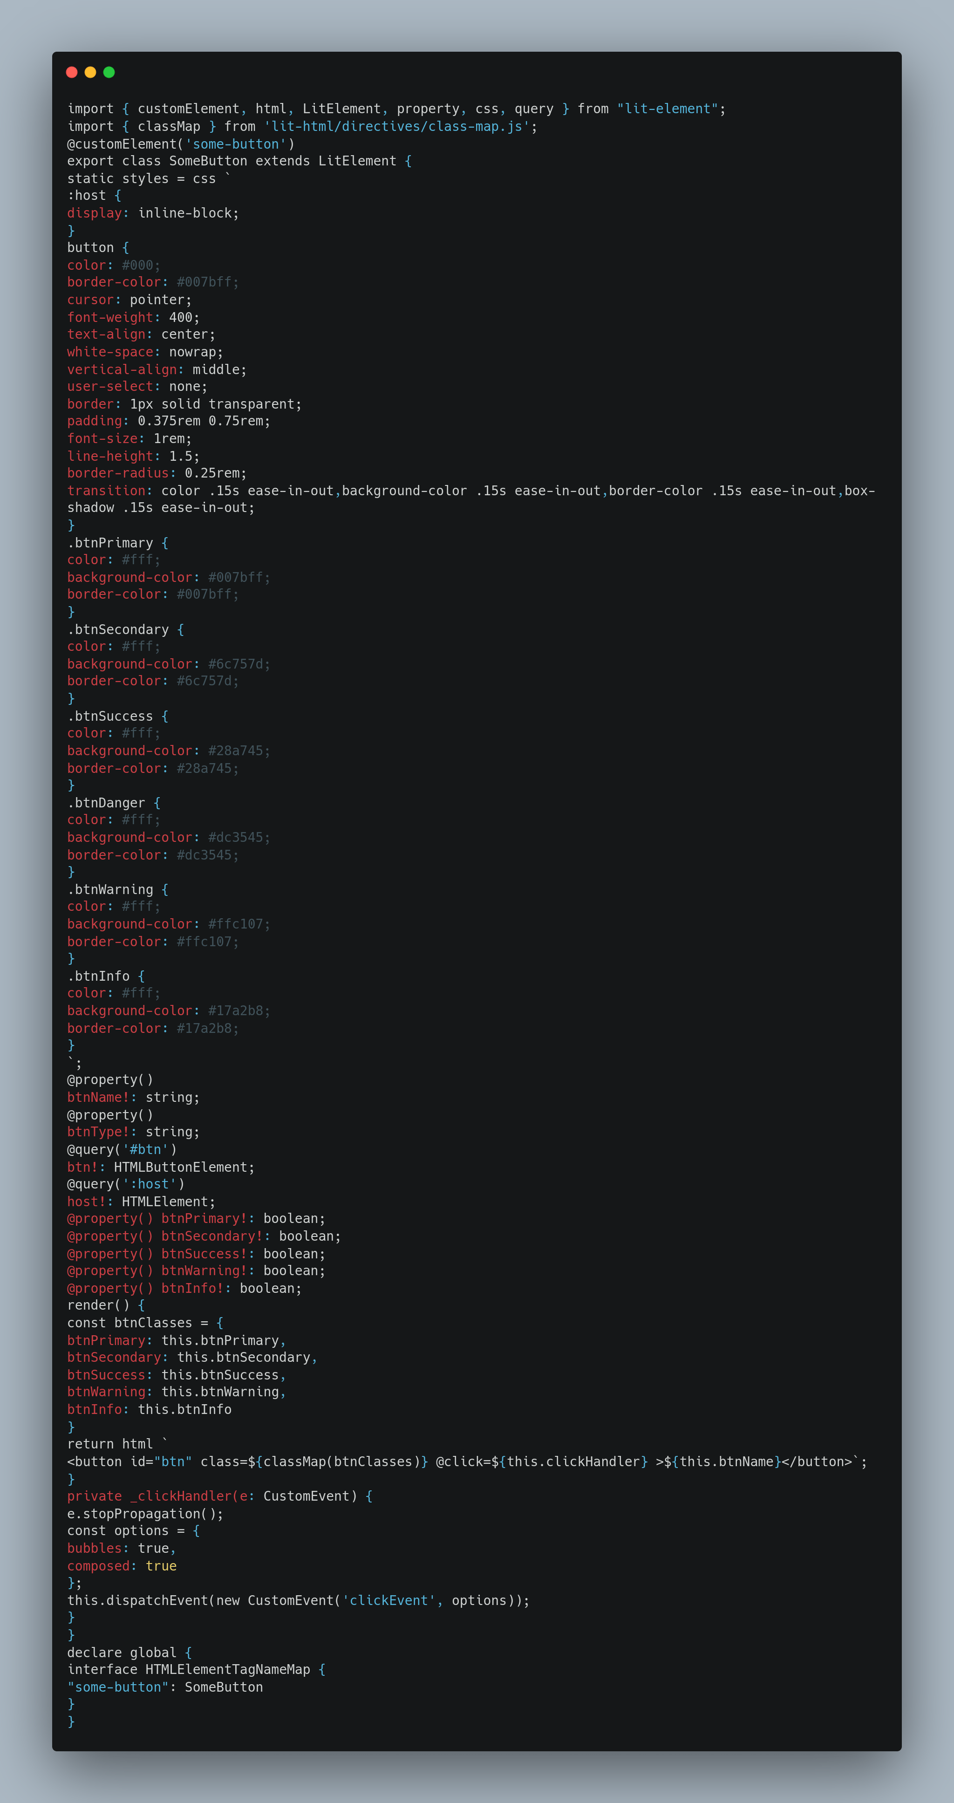Select 'text-align: center;' line
The width and height of the screenshot is (954, 1803).
click(x=142, y=335)
